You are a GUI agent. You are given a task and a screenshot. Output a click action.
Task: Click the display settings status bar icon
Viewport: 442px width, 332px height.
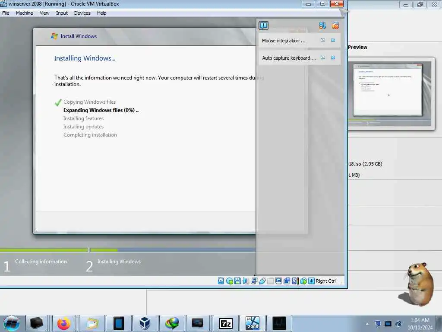pos(278,281)
